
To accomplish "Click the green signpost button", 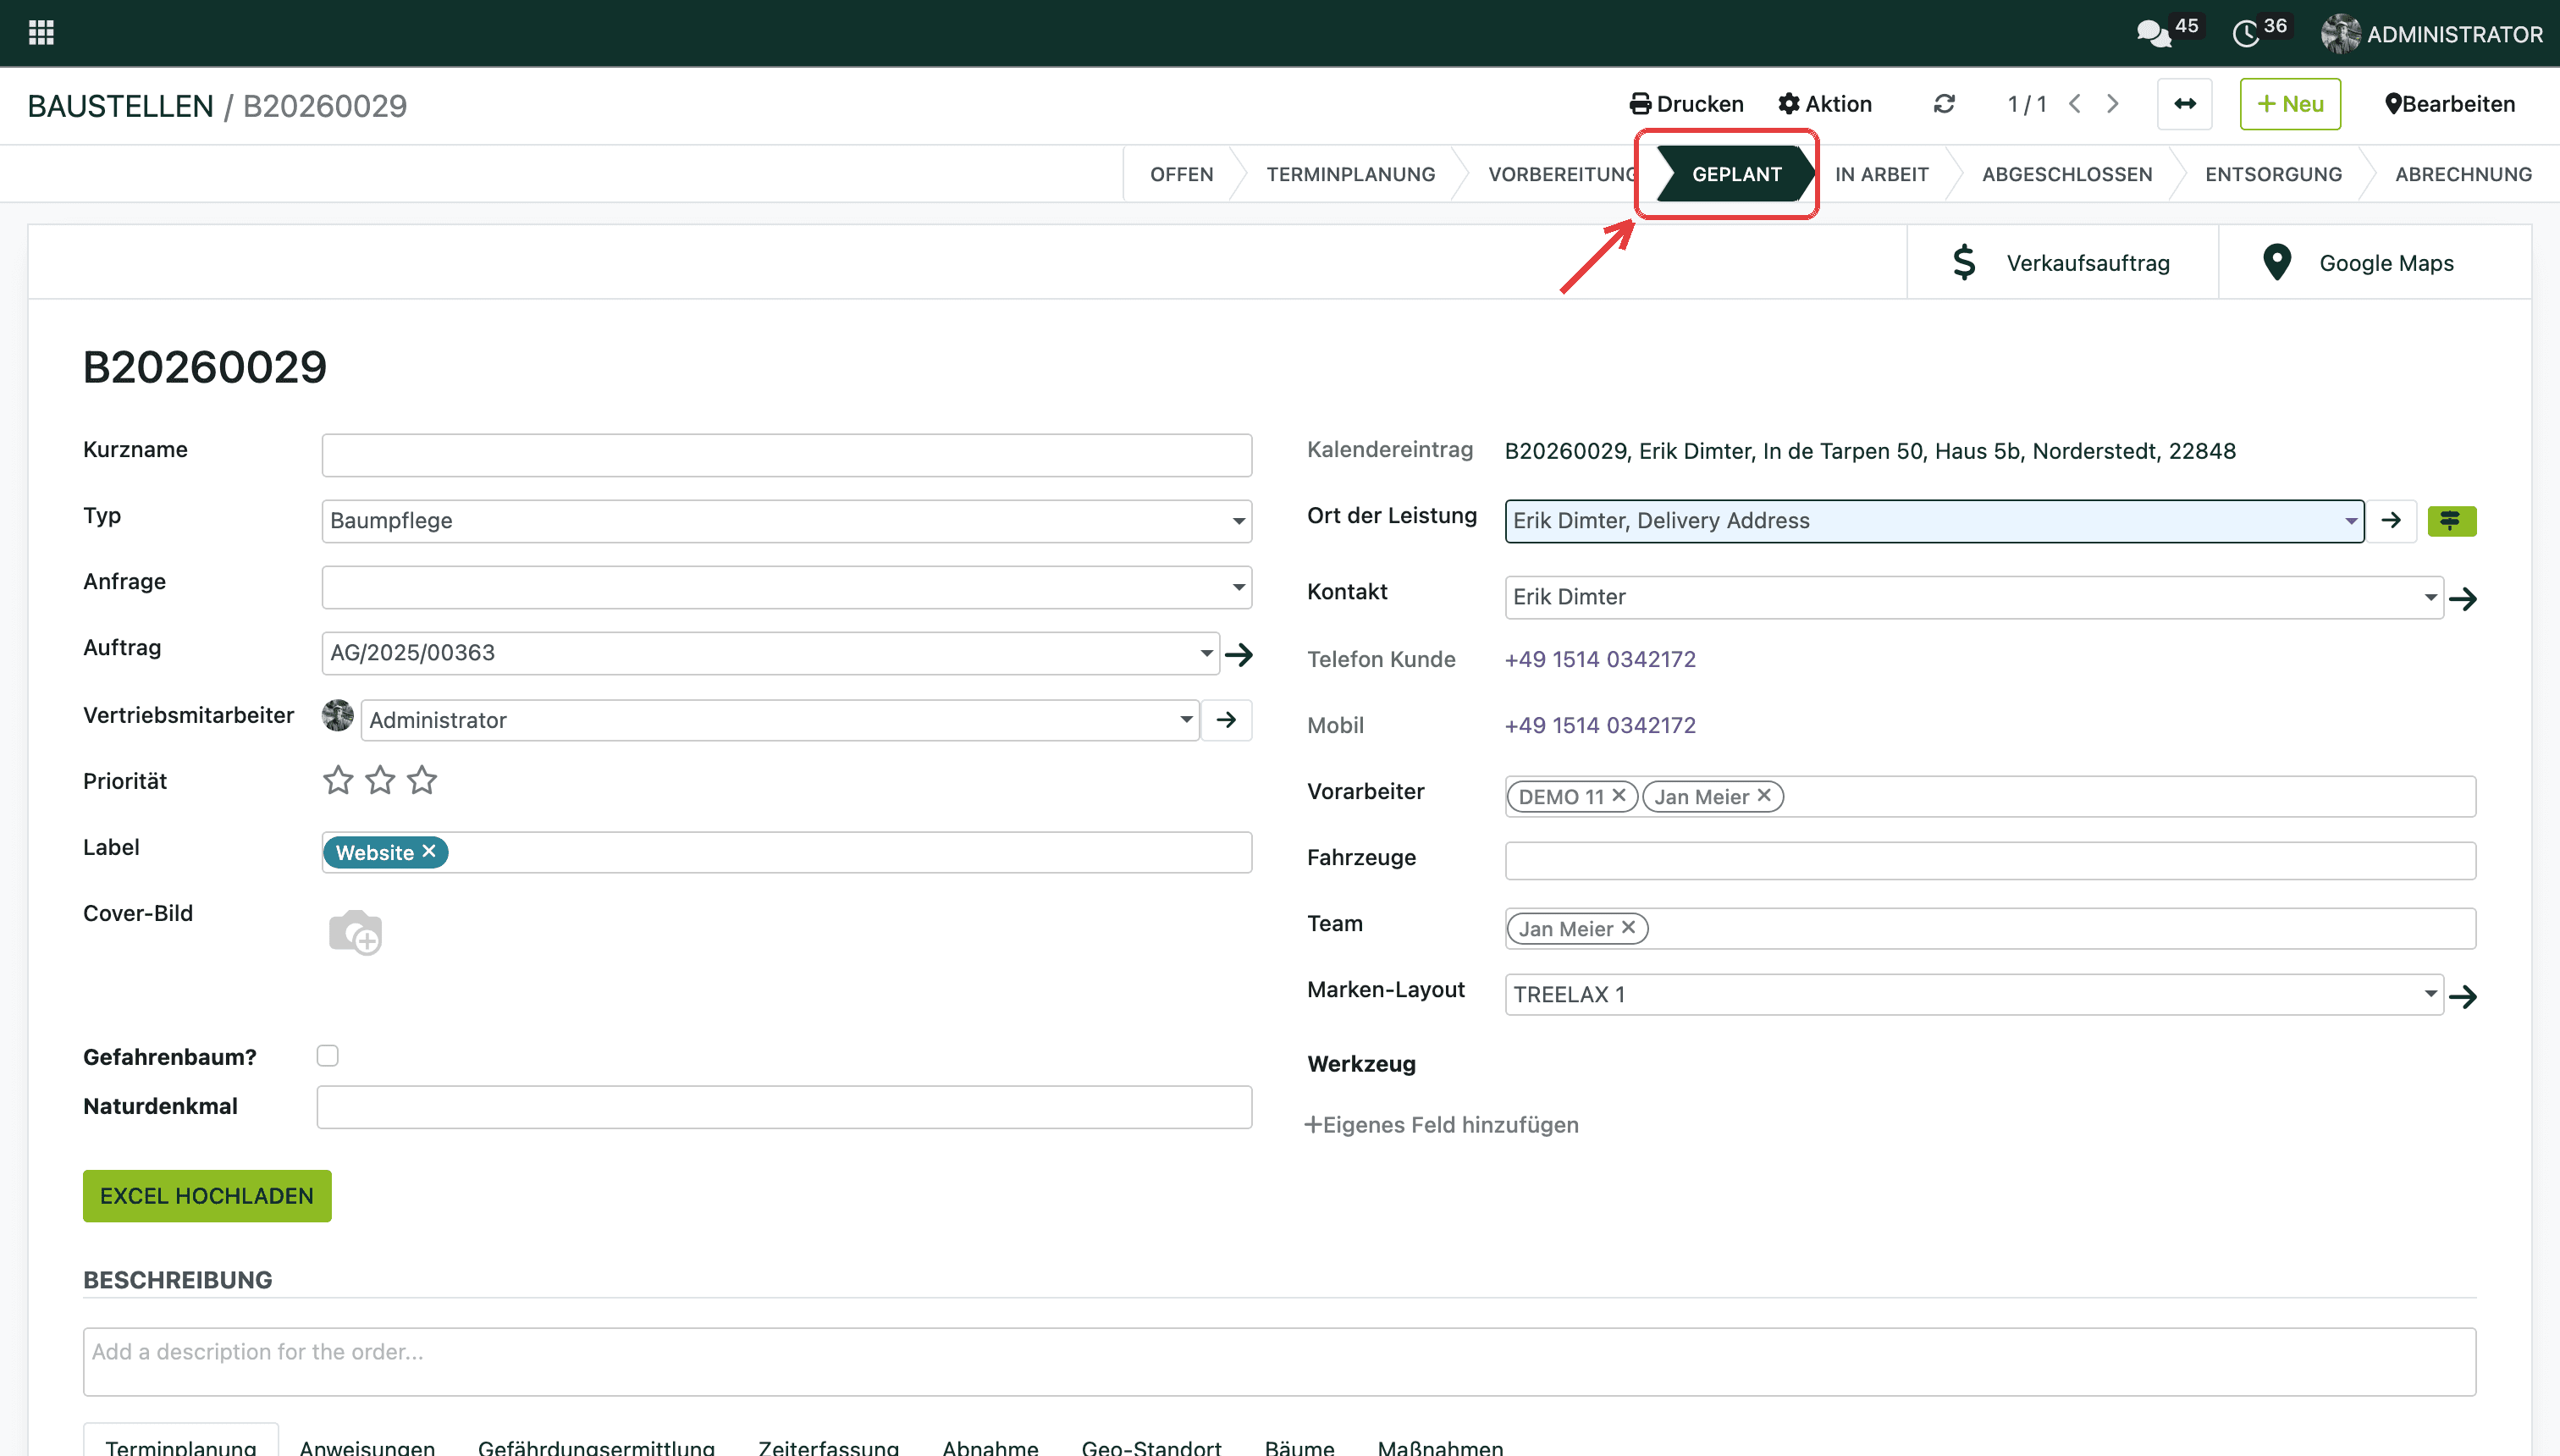I will tap(2451, 521).
